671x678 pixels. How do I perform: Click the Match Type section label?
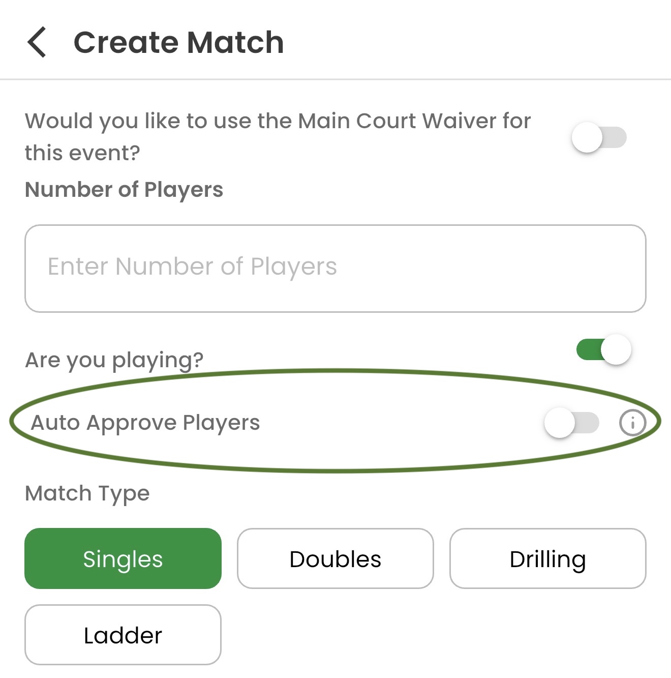click(87, 493)
